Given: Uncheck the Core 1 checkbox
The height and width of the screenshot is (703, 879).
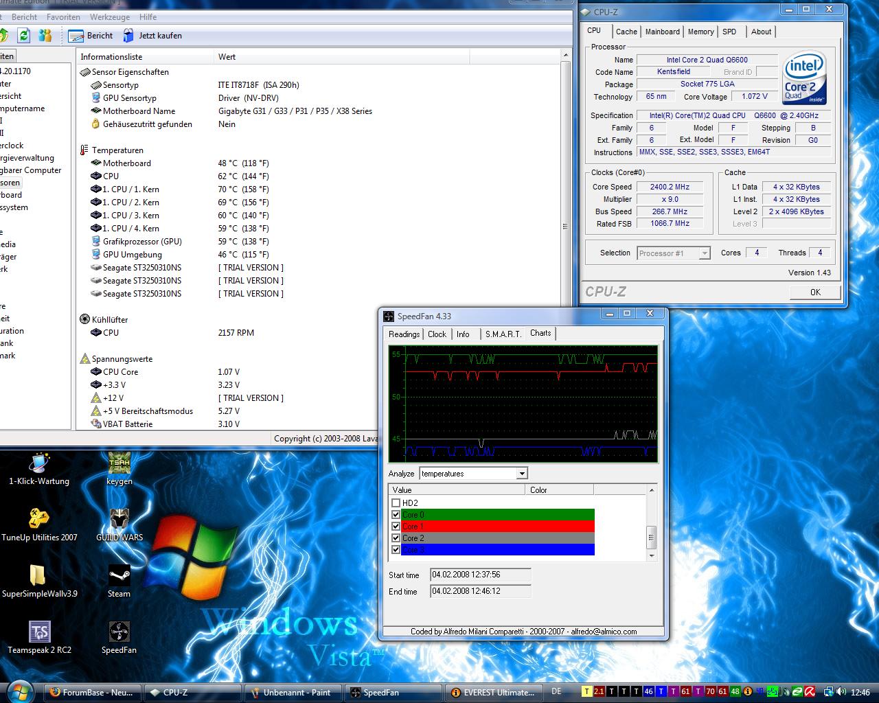Looking at the screenshot, I should (x=396, y=527).
